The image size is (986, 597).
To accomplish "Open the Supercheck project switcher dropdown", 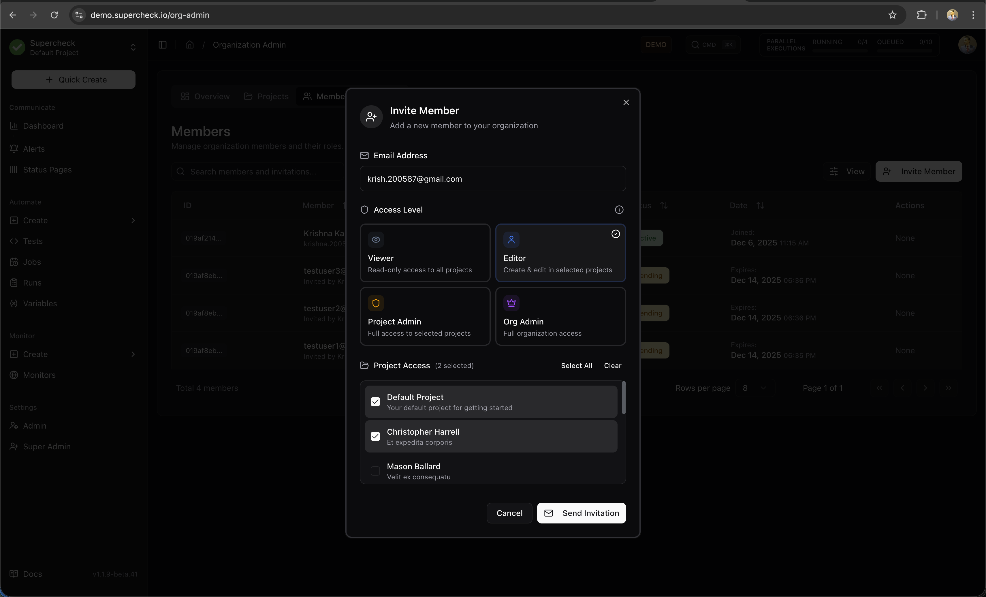I will [133, 48].
